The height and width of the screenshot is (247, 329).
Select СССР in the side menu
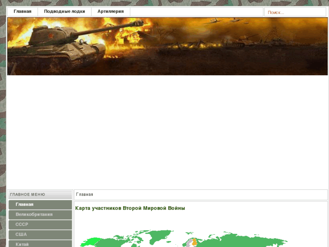coord(40,224)
